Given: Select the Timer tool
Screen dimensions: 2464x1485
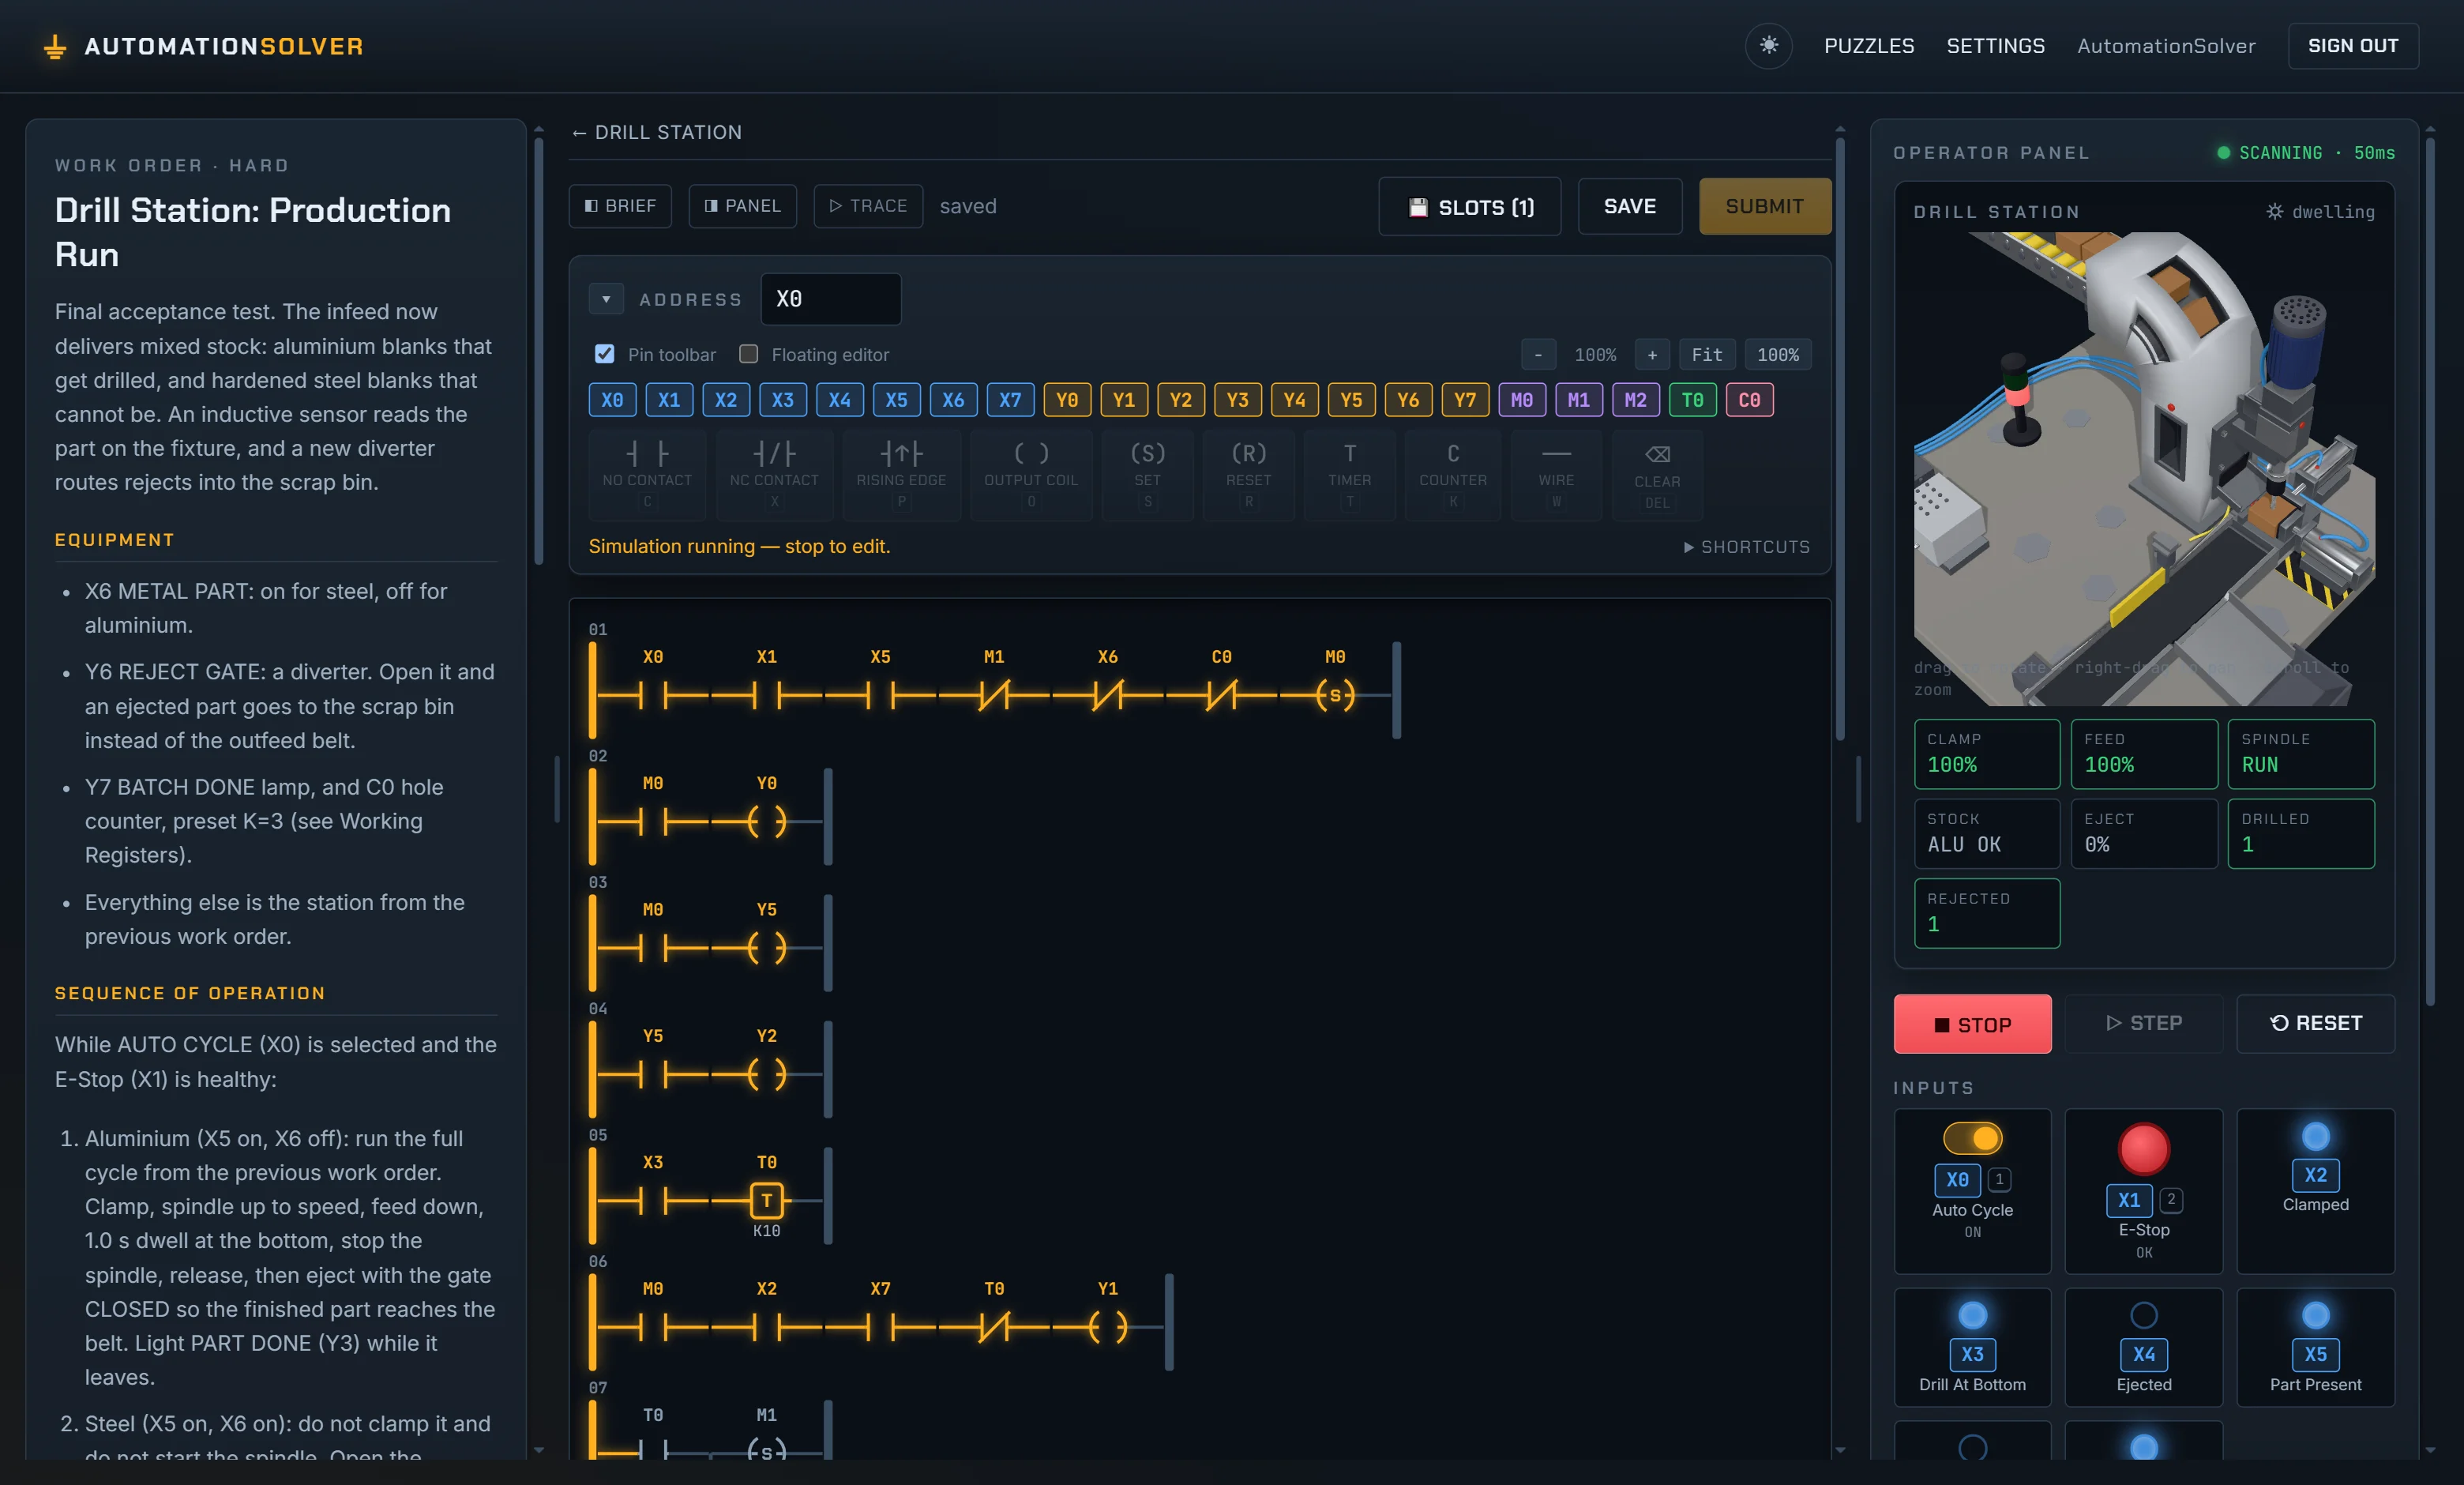Looking at the screenshot, I should click(1350, 475).
